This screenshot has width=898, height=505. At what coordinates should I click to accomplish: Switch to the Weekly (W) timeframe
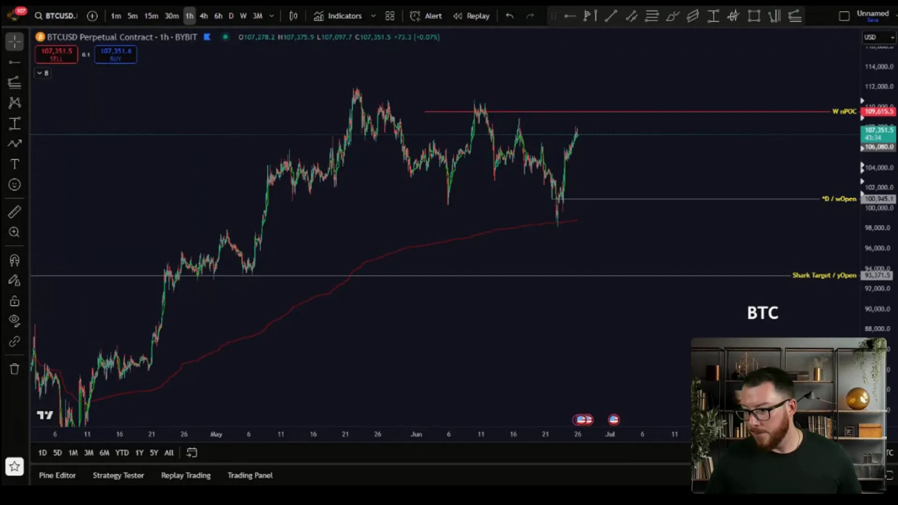click(x=243, y=16)
